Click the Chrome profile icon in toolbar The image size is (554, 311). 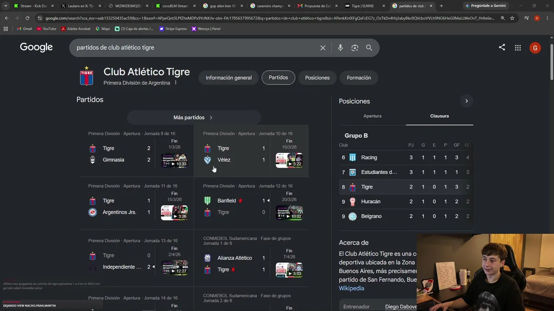tap(537, 18)
